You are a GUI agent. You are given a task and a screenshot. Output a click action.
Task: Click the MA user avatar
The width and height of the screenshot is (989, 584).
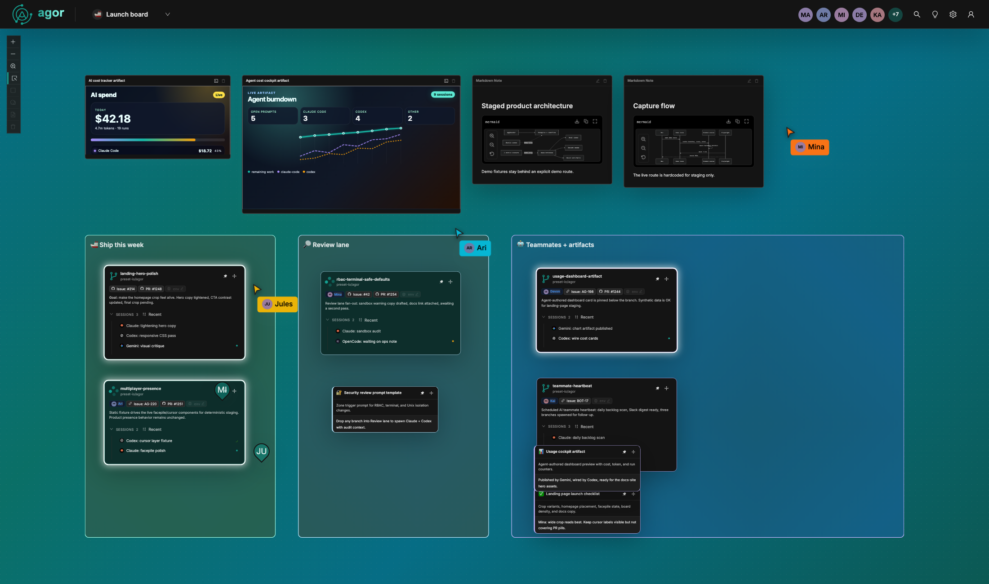tap(805, 14)
